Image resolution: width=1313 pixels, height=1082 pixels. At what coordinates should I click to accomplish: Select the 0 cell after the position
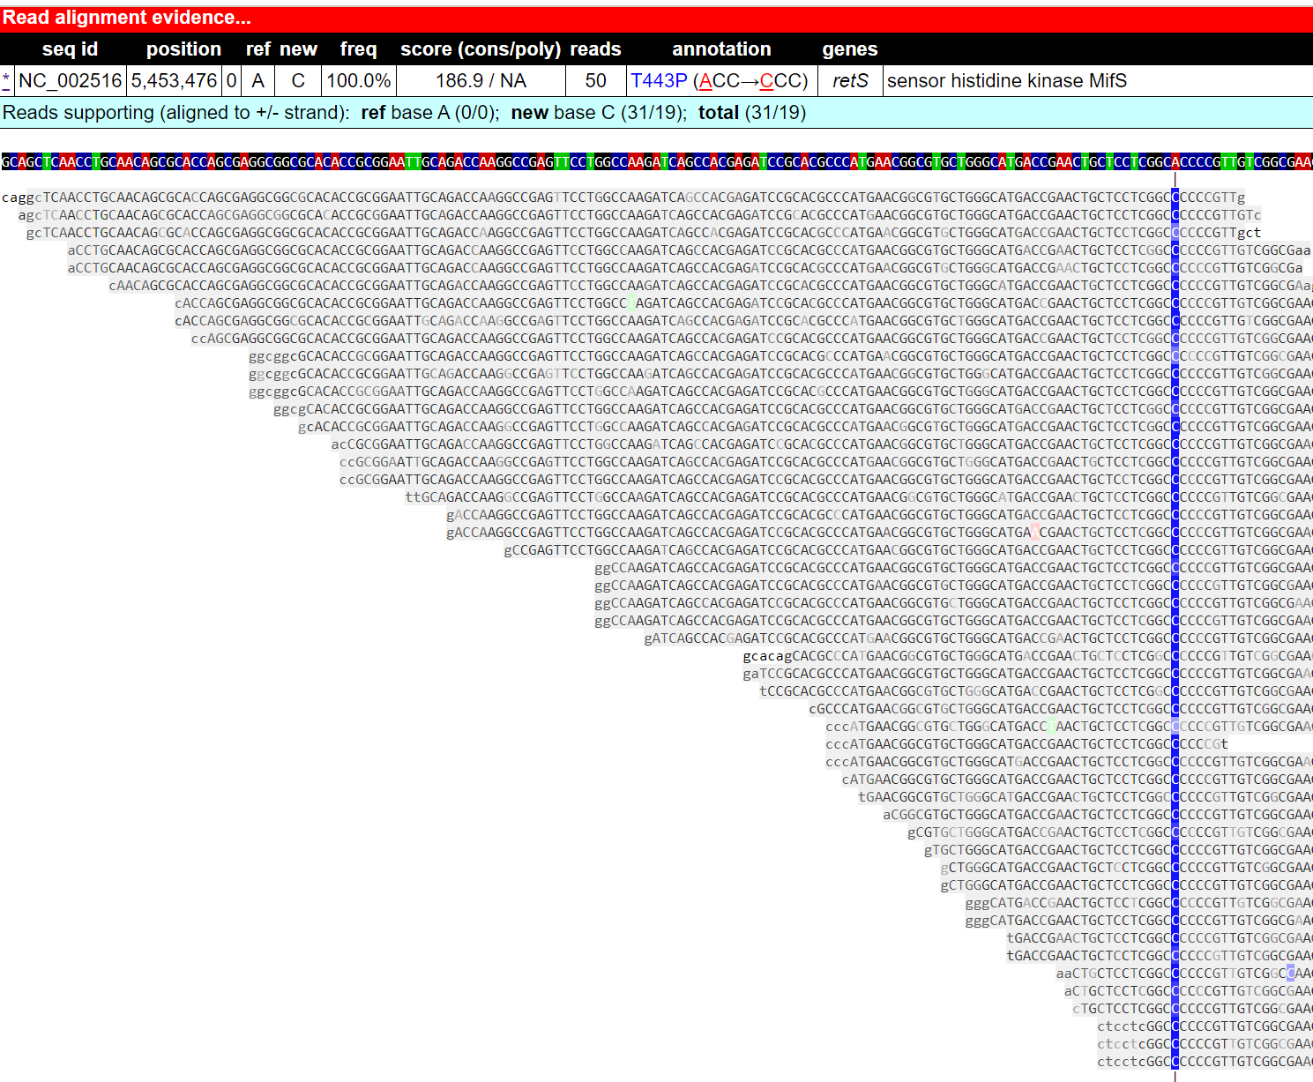(x=231, y=81)
